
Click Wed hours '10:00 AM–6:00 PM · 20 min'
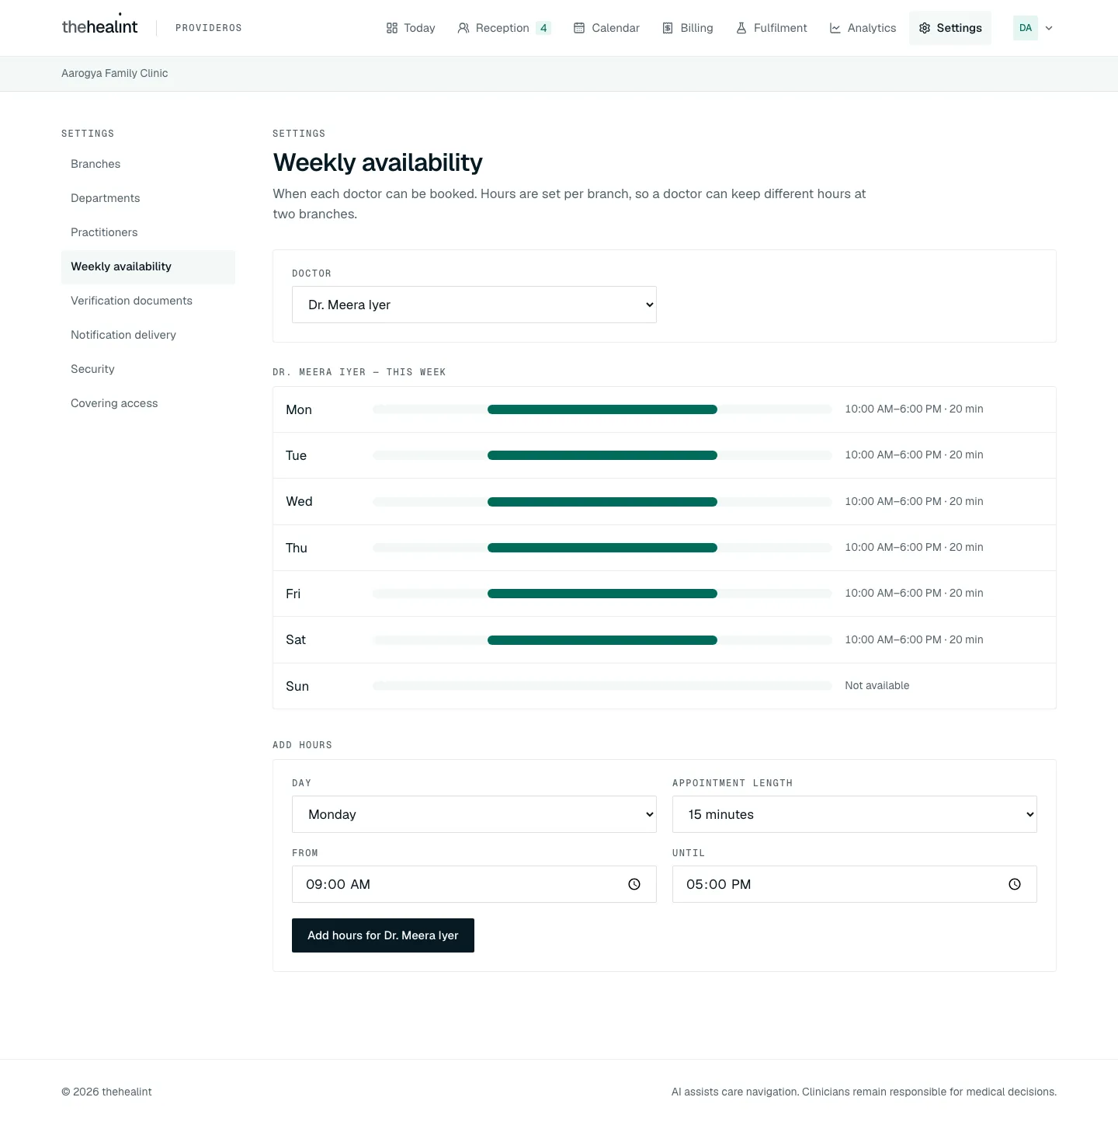coord(914,501)
